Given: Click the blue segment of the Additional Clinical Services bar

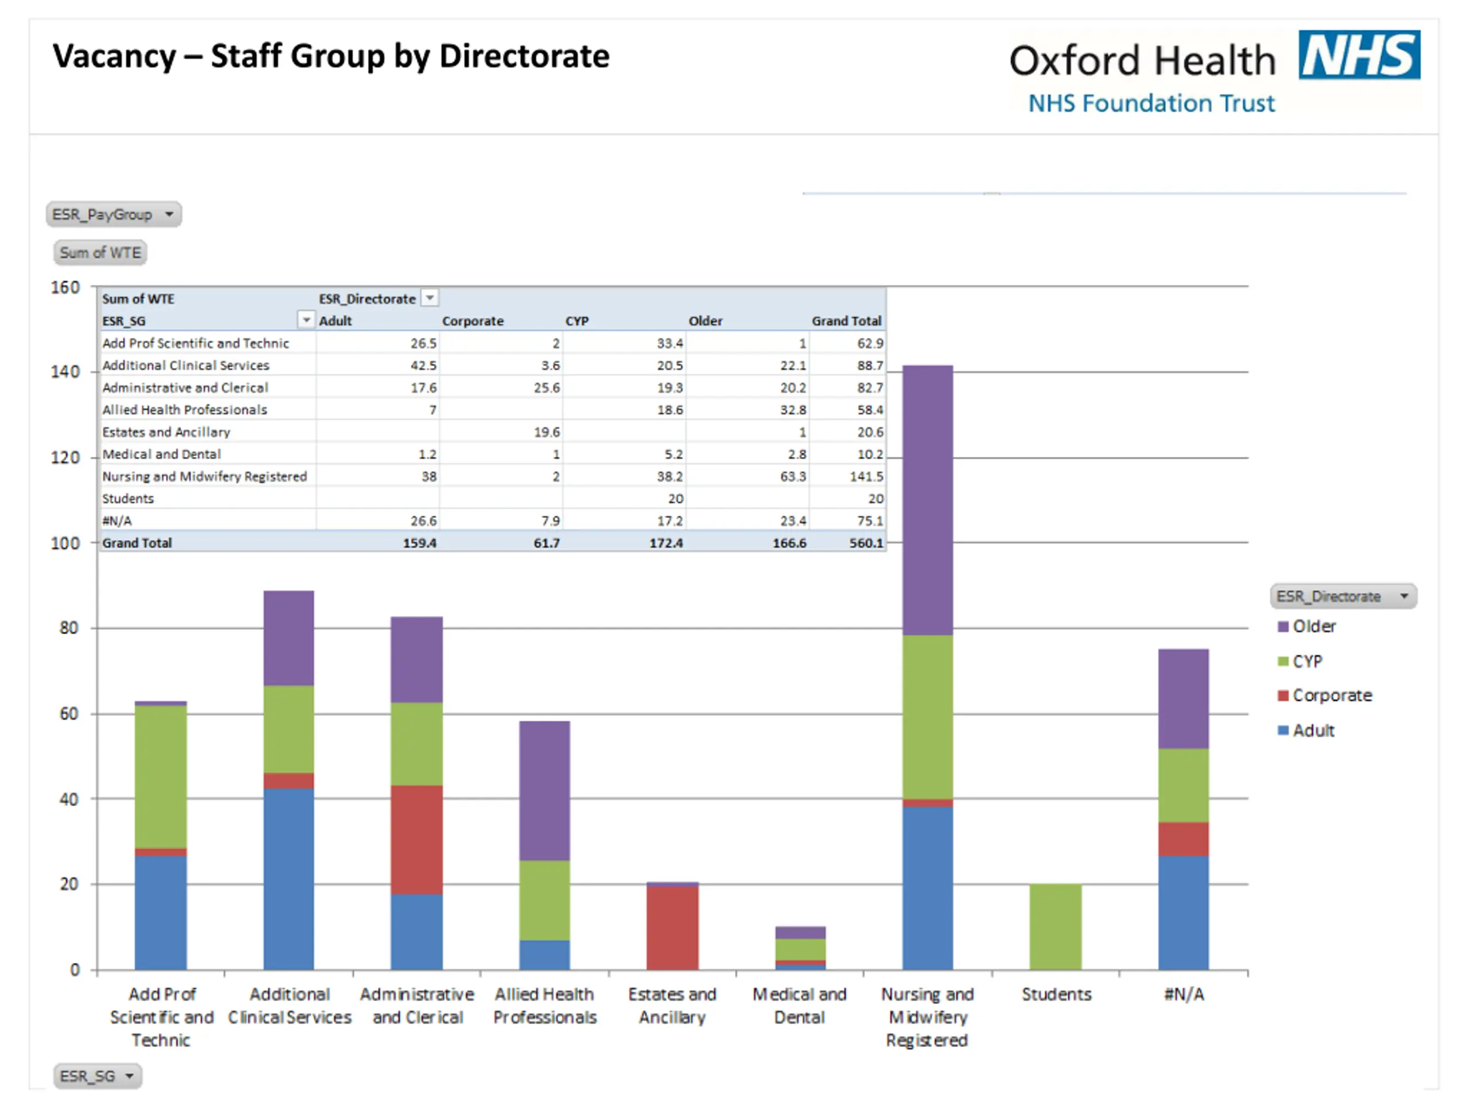Looking at the screenshot, I should 288,878.
